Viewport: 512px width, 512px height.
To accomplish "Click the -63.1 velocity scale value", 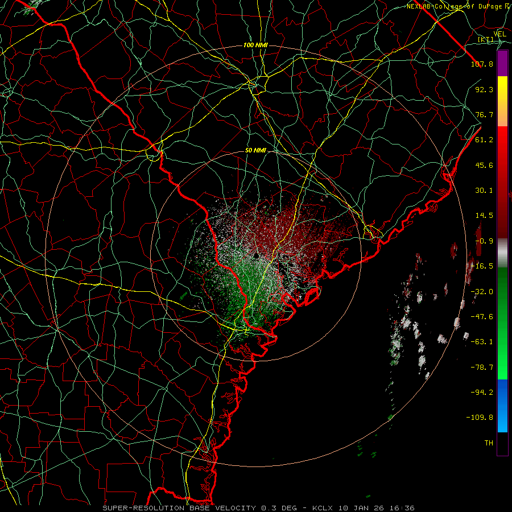I will [x=482, y=342].
